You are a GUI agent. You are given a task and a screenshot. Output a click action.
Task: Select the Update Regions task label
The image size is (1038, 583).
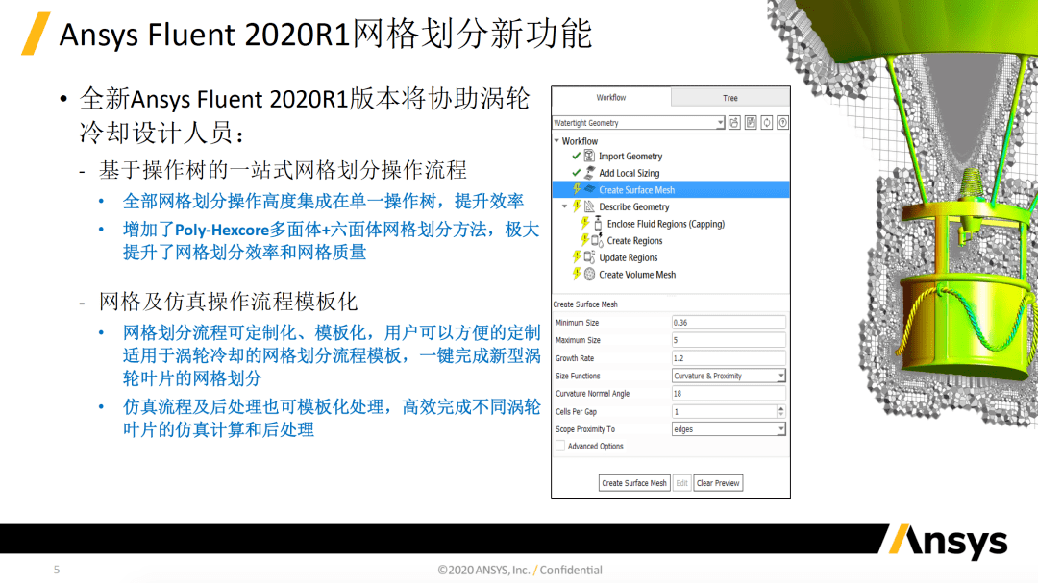click(x=629, y=257)
